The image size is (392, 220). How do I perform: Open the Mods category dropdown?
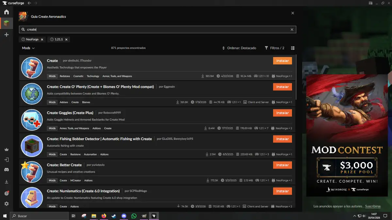(x=28, y=48)
